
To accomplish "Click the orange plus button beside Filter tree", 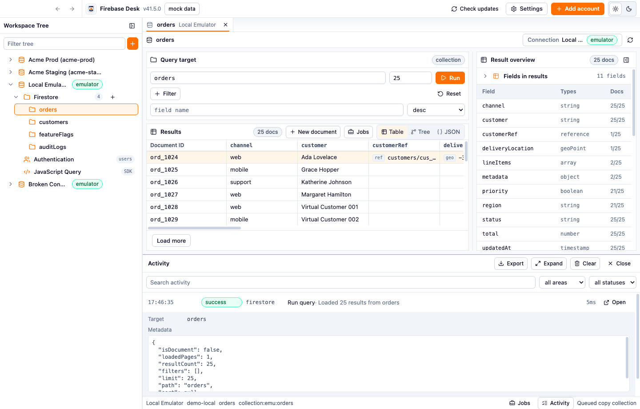I will tap(132, 44).
